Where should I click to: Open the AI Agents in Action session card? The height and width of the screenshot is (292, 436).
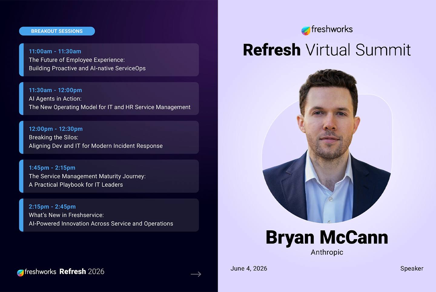109,99
